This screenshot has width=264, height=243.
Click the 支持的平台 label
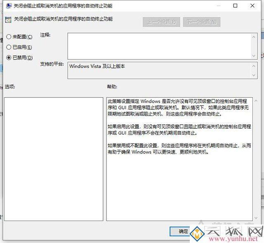click(x=52, y=64)
